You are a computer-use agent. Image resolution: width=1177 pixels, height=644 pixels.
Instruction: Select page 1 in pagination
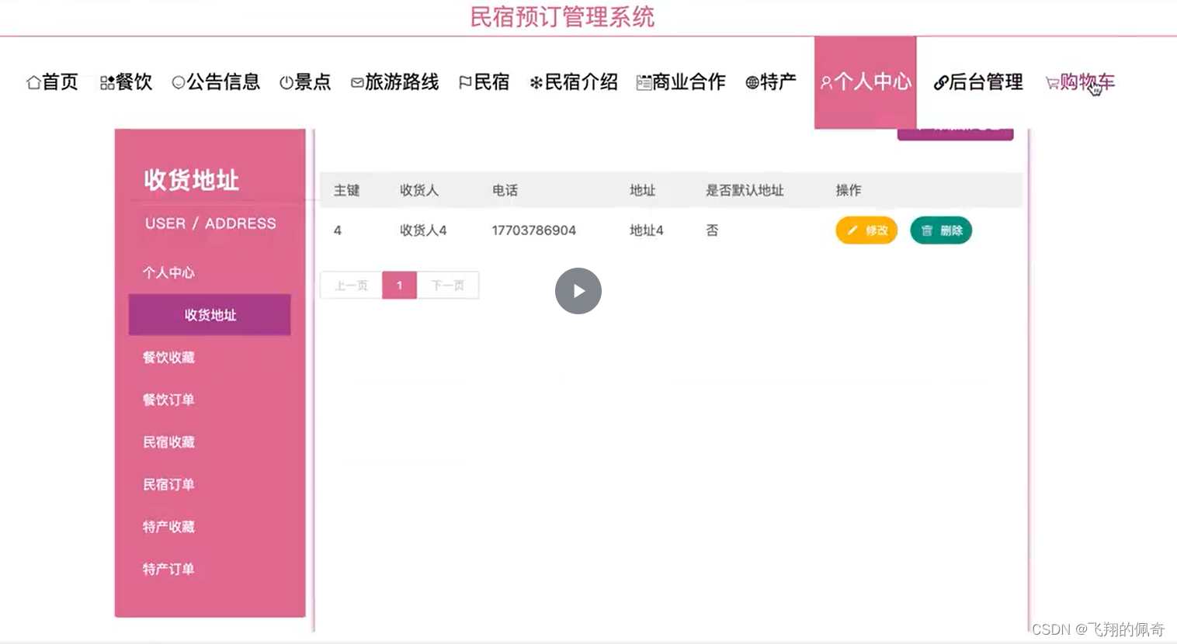click(x=400, y=286)
